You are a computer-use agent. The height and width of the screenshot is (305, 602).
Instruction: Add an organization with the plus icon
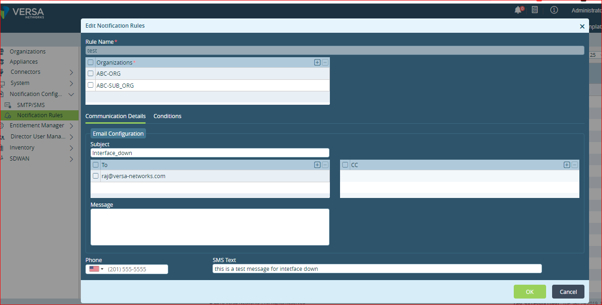coord(317,63)
